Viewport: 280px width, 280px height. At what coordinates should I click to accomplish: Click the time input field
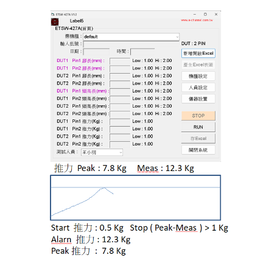coord(142,52)
